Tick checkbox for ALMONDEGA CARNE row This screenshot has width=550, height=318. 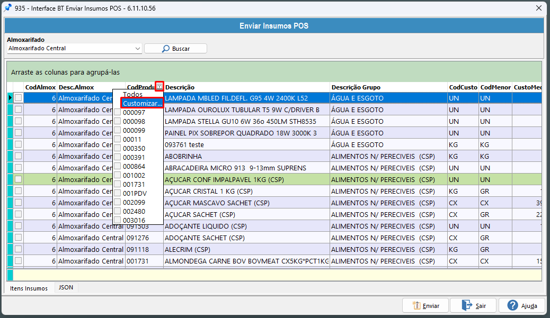pos(18,260)
